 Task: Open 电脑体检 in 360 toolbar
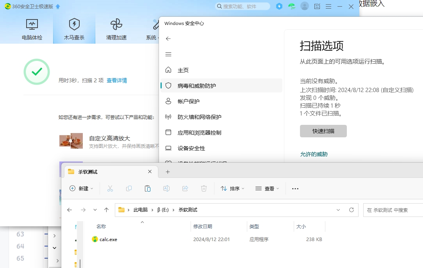pos(32,29)
